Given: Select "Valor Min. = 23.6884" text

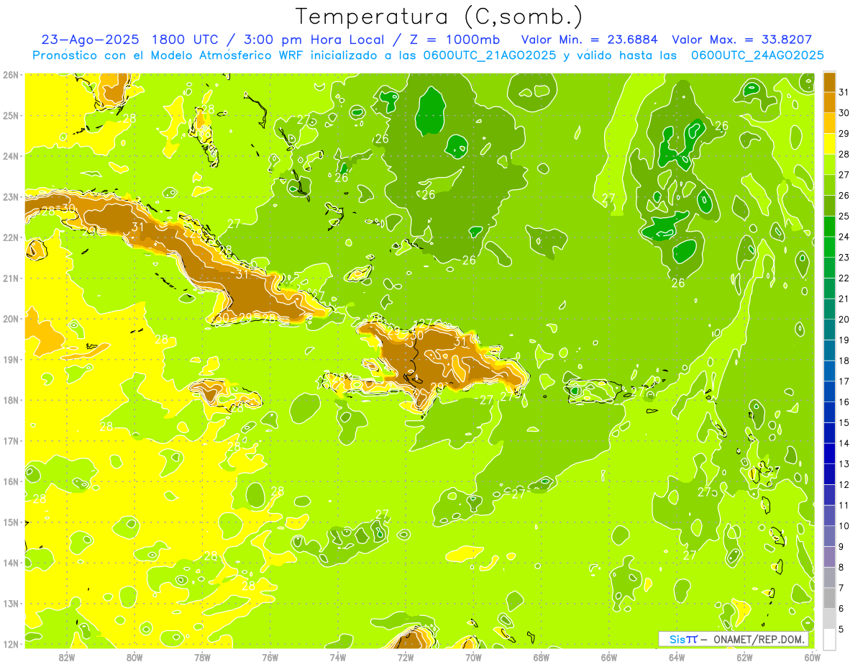Looking at the screenshot, I should pyautogui.click(x=590, y=40).
